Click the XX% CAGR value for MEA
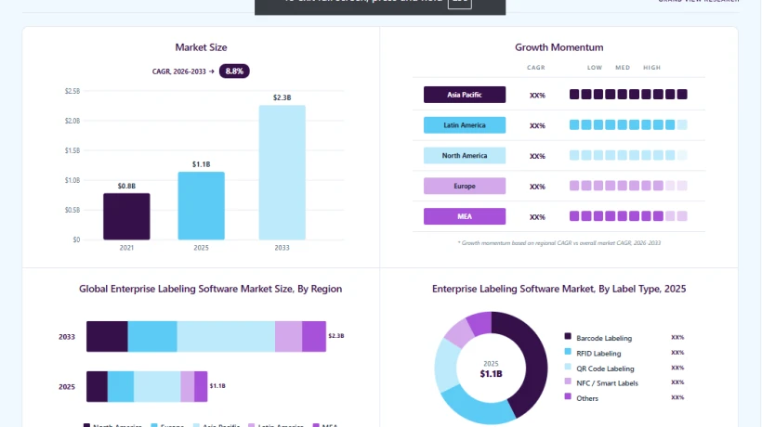 pos(537,217)
